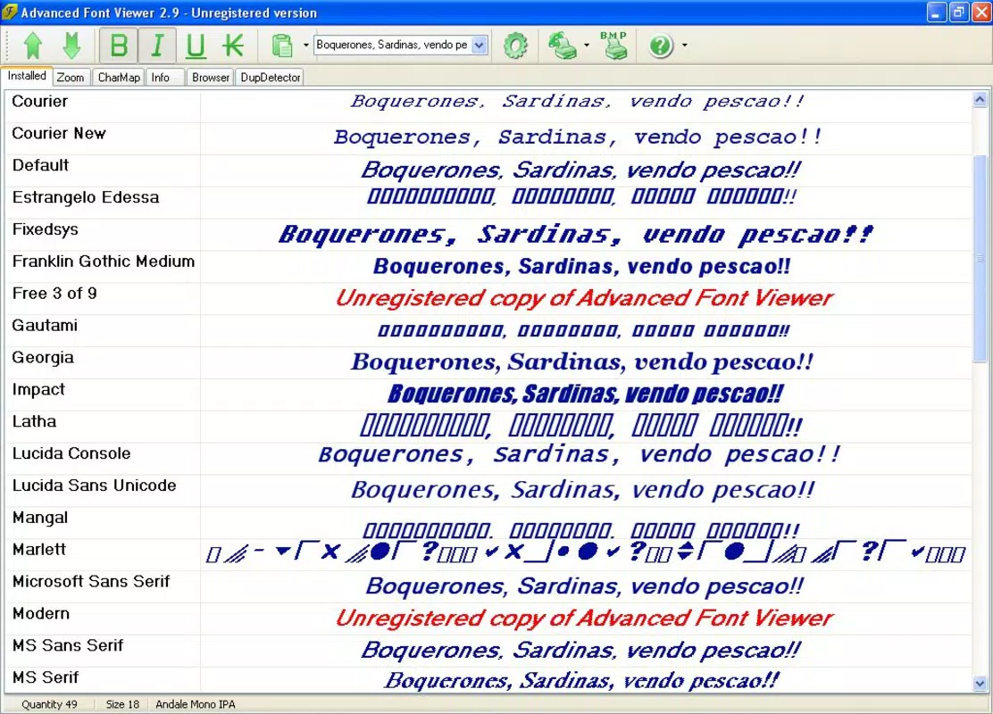Click the Size 18 status entry

point(122,704)
